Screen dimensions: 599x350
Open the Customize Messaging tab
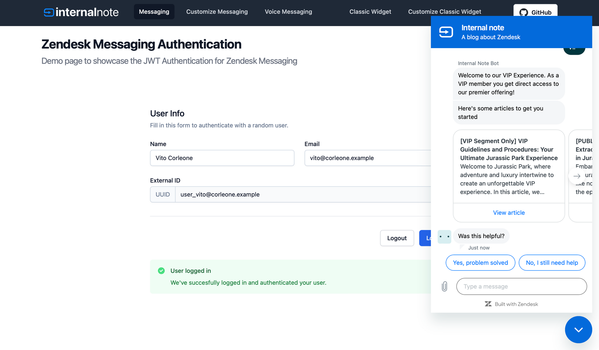[217, 12]
